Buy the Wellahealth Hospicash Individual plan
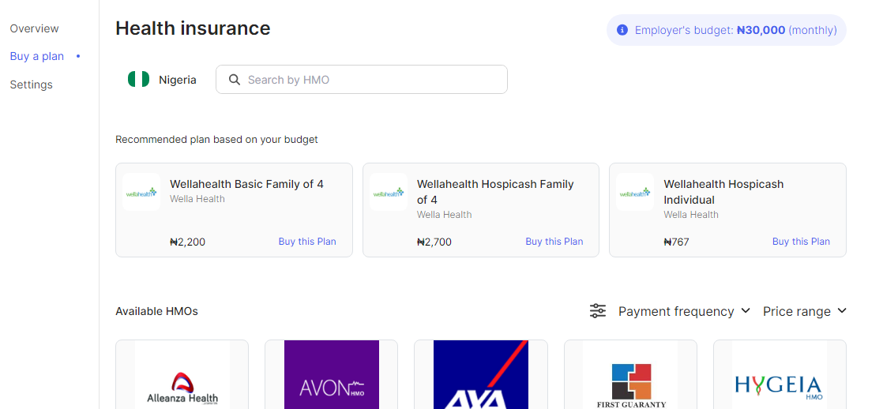The image size is (883, 409). click(801, 242)
